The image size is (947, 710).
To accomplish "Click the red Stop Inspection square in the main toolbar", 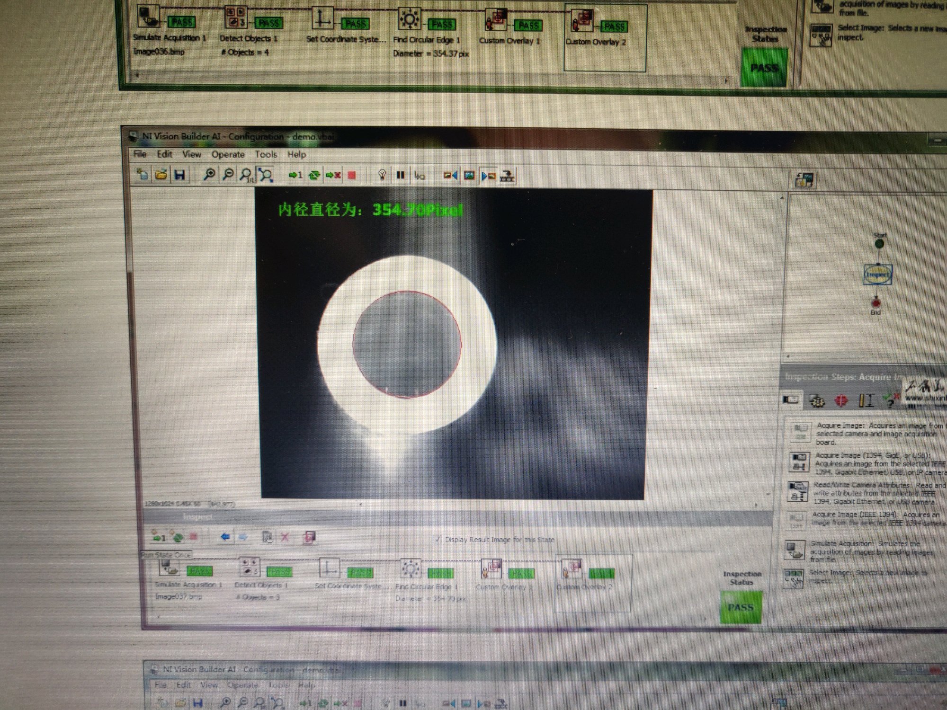I will (x=352, y=176).
